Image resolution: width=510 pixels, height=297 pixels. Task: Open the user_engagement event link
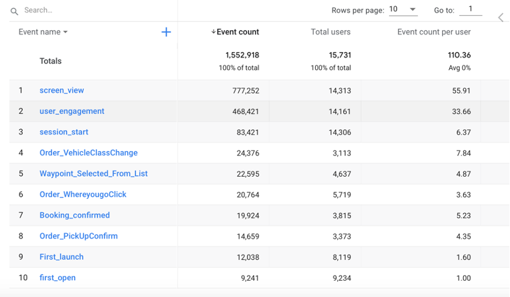[71, 111]
